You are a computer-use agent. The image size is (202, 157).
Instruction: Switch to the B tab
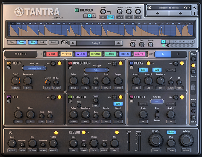[179, 54]
